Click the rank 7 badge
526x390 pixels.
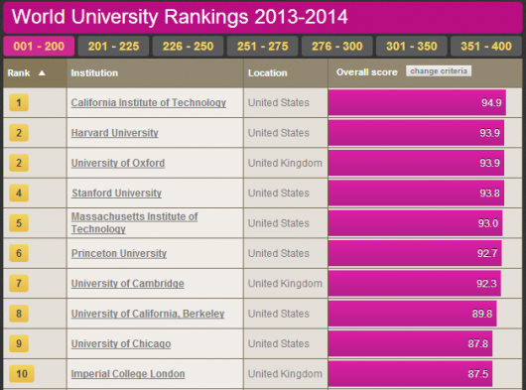[x=19, y=284]
